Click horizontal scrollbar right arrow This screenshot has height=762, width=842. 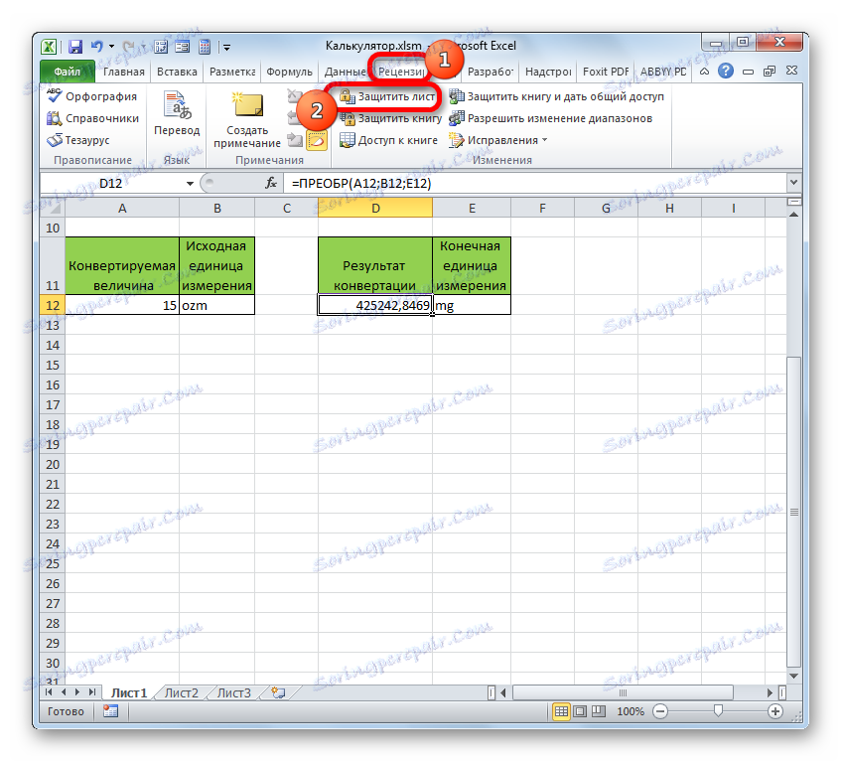[771, 692]
